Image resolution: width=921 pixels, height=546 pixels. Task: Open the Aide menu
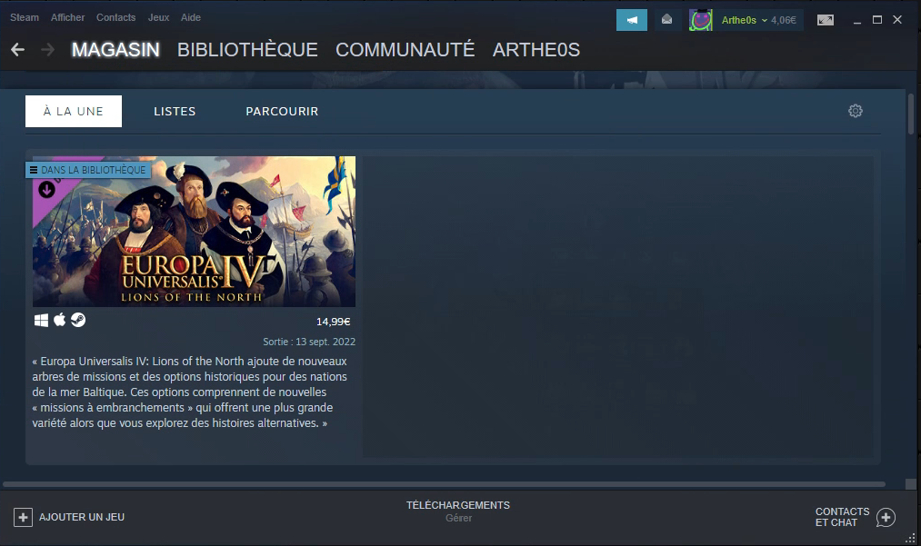pos(190,17)
